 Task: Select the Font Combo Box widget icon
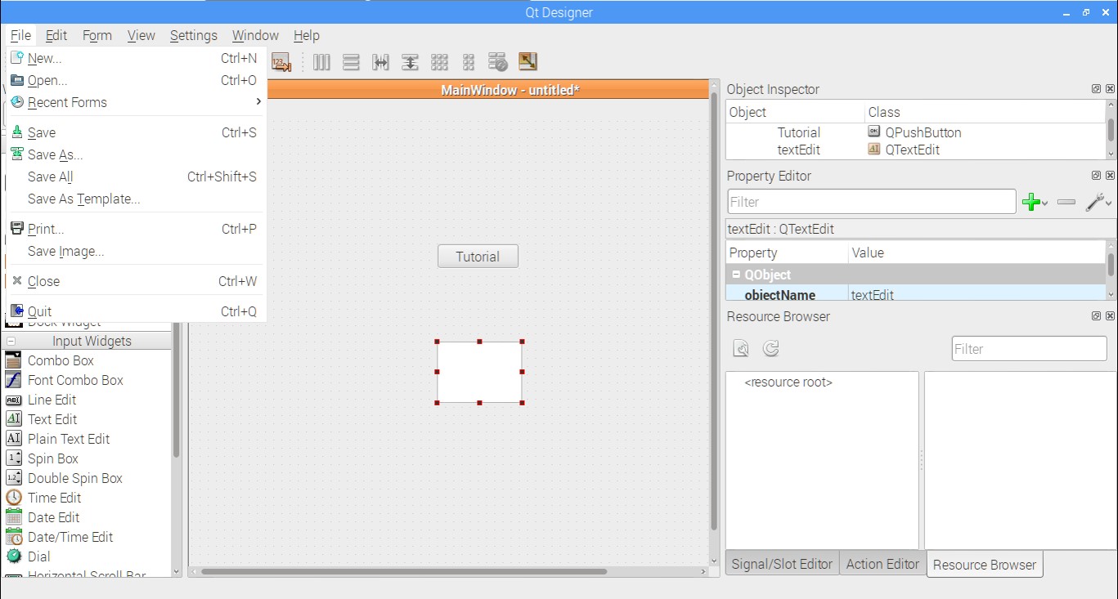(14, 380)
